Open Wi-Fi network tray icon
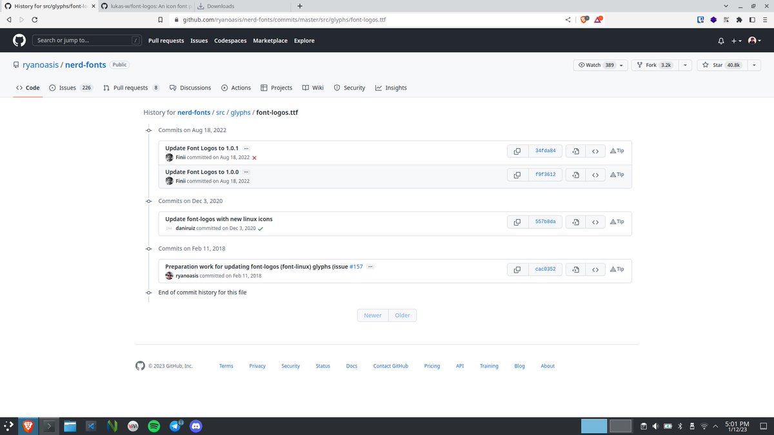The height and width of the screenshot is (435, 774). tap(704, 426)
